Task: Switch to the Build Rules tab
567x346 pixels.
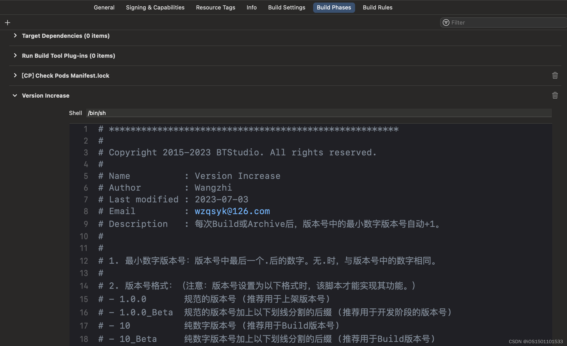Action: 378,8
